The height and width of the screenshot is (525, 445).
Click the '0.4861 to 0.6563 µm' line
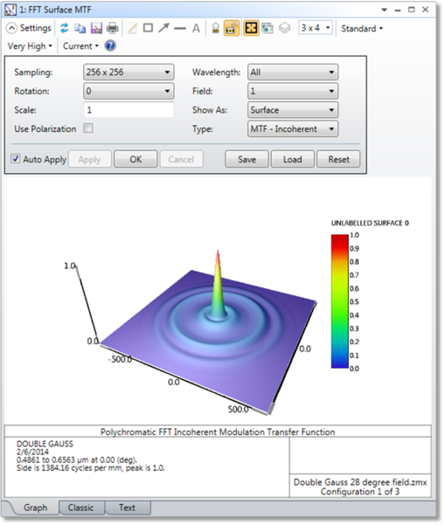point(77,459)
